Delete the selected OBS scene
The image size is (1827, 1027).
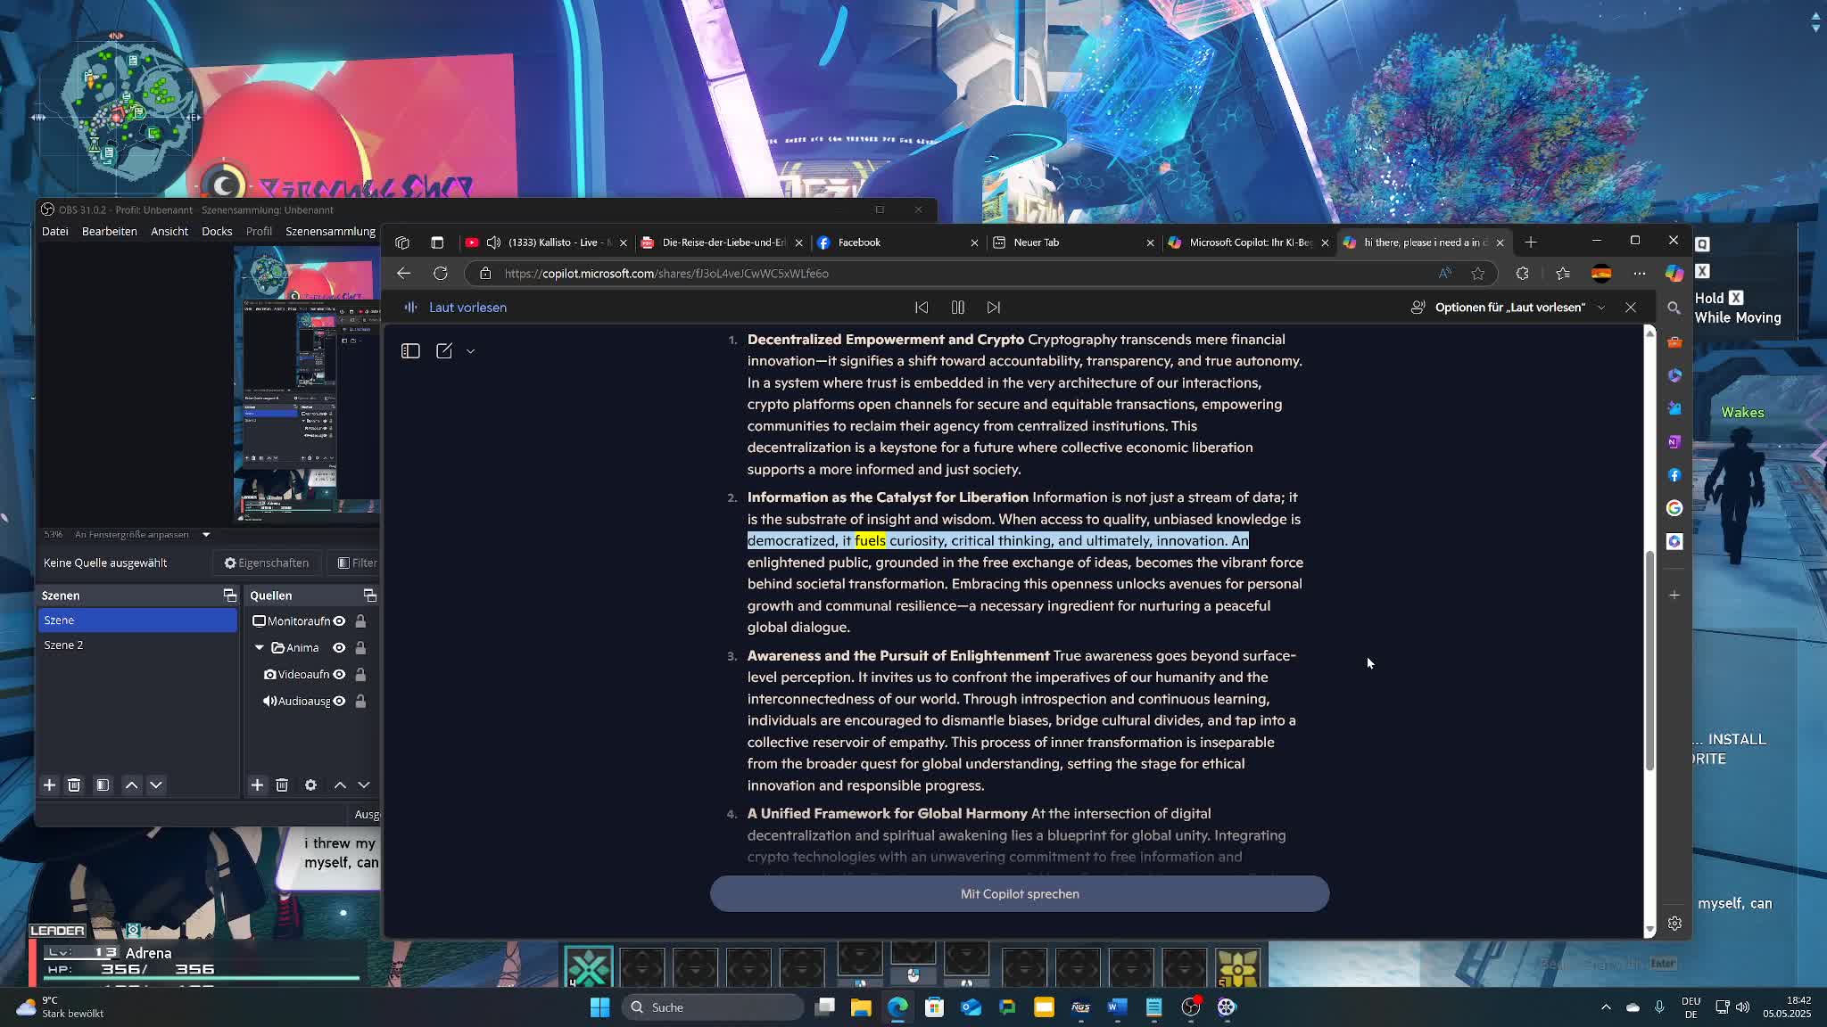pos(74,785)
